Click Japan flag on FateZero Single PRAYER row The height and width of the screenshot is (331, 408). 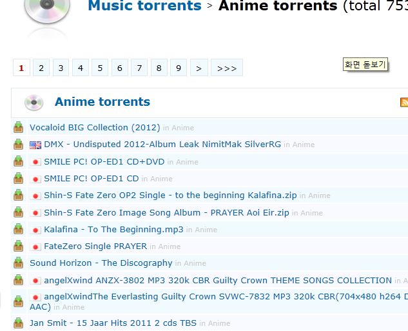pyautogui.click(x=35, y=247)
